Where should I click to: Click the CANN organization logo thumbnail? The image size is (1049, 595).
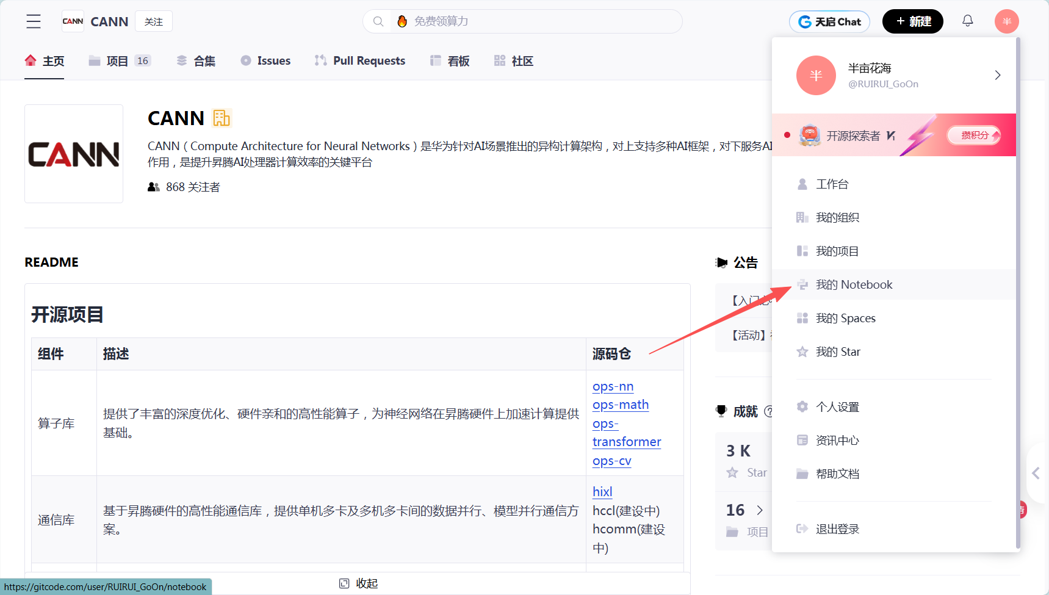[x=74, y=154]
